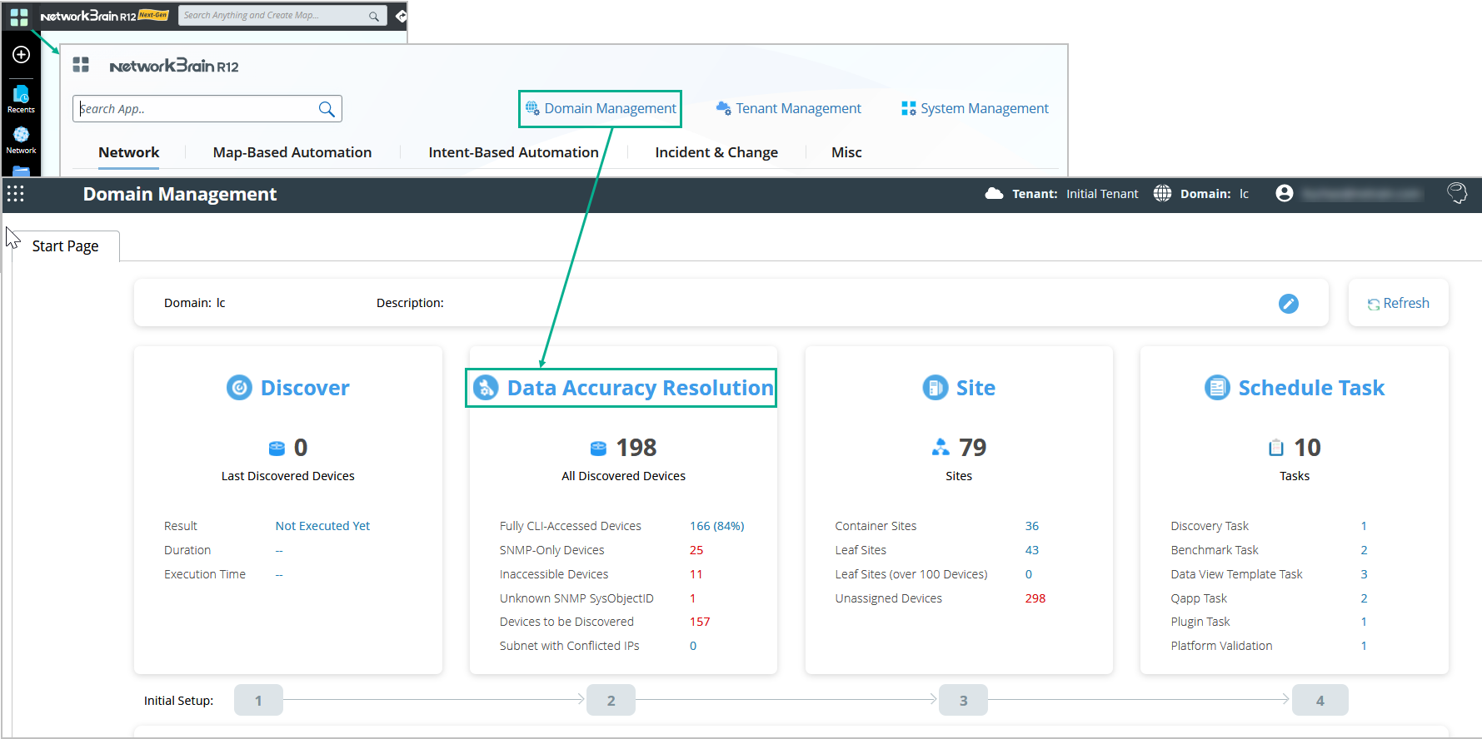Click the Schedule Task module icon
Viewport: 1482px width, 739px height.
[1217, 388]
